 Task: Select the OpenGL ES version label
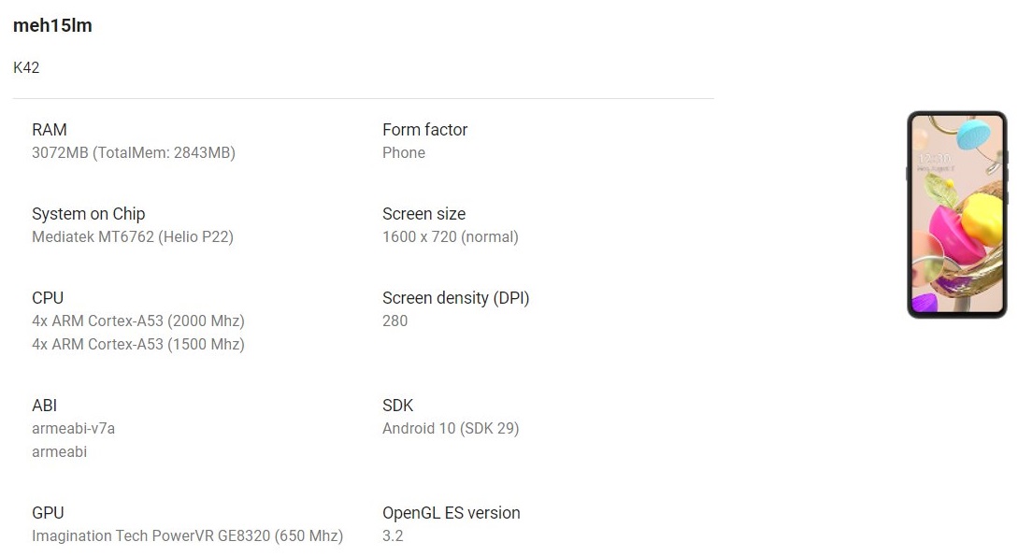tap(452, 513)
